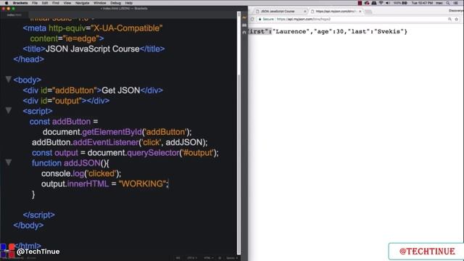The height and width of the screenshot is (261, 464).
Task: Click the third Brackets sidebar icon
Action: coord(244,33)
